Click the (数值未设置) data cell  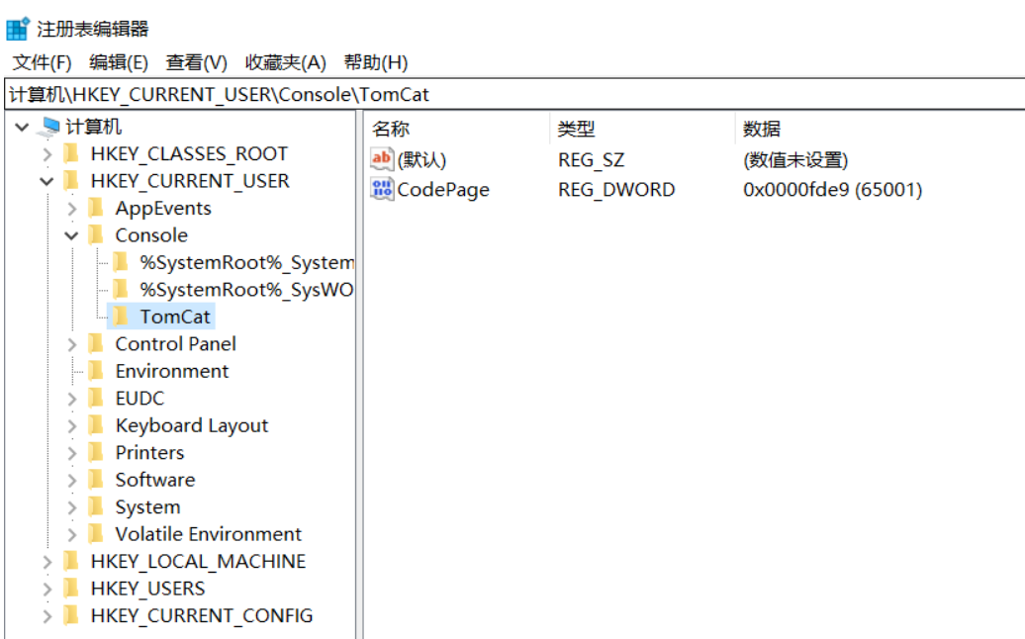(795, 160)
